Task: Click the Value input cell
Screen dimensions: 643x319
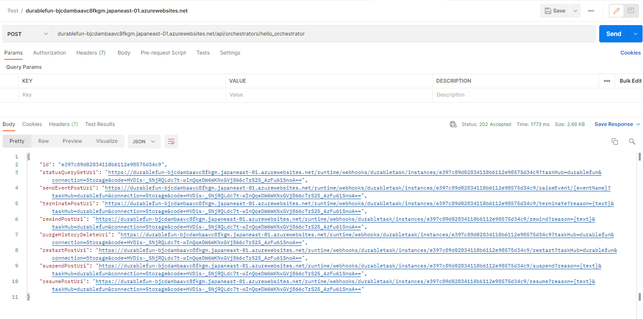Action: [329, 95]
